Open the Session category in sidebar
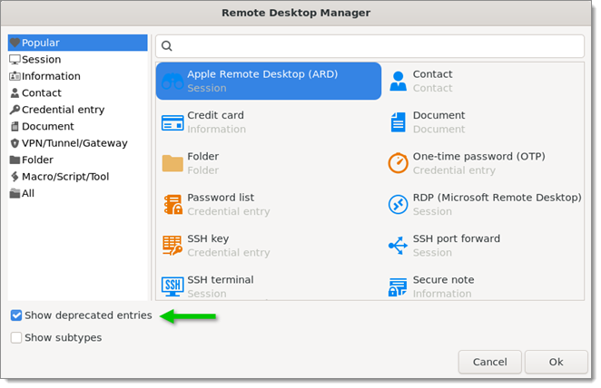 tap(41, 60)
